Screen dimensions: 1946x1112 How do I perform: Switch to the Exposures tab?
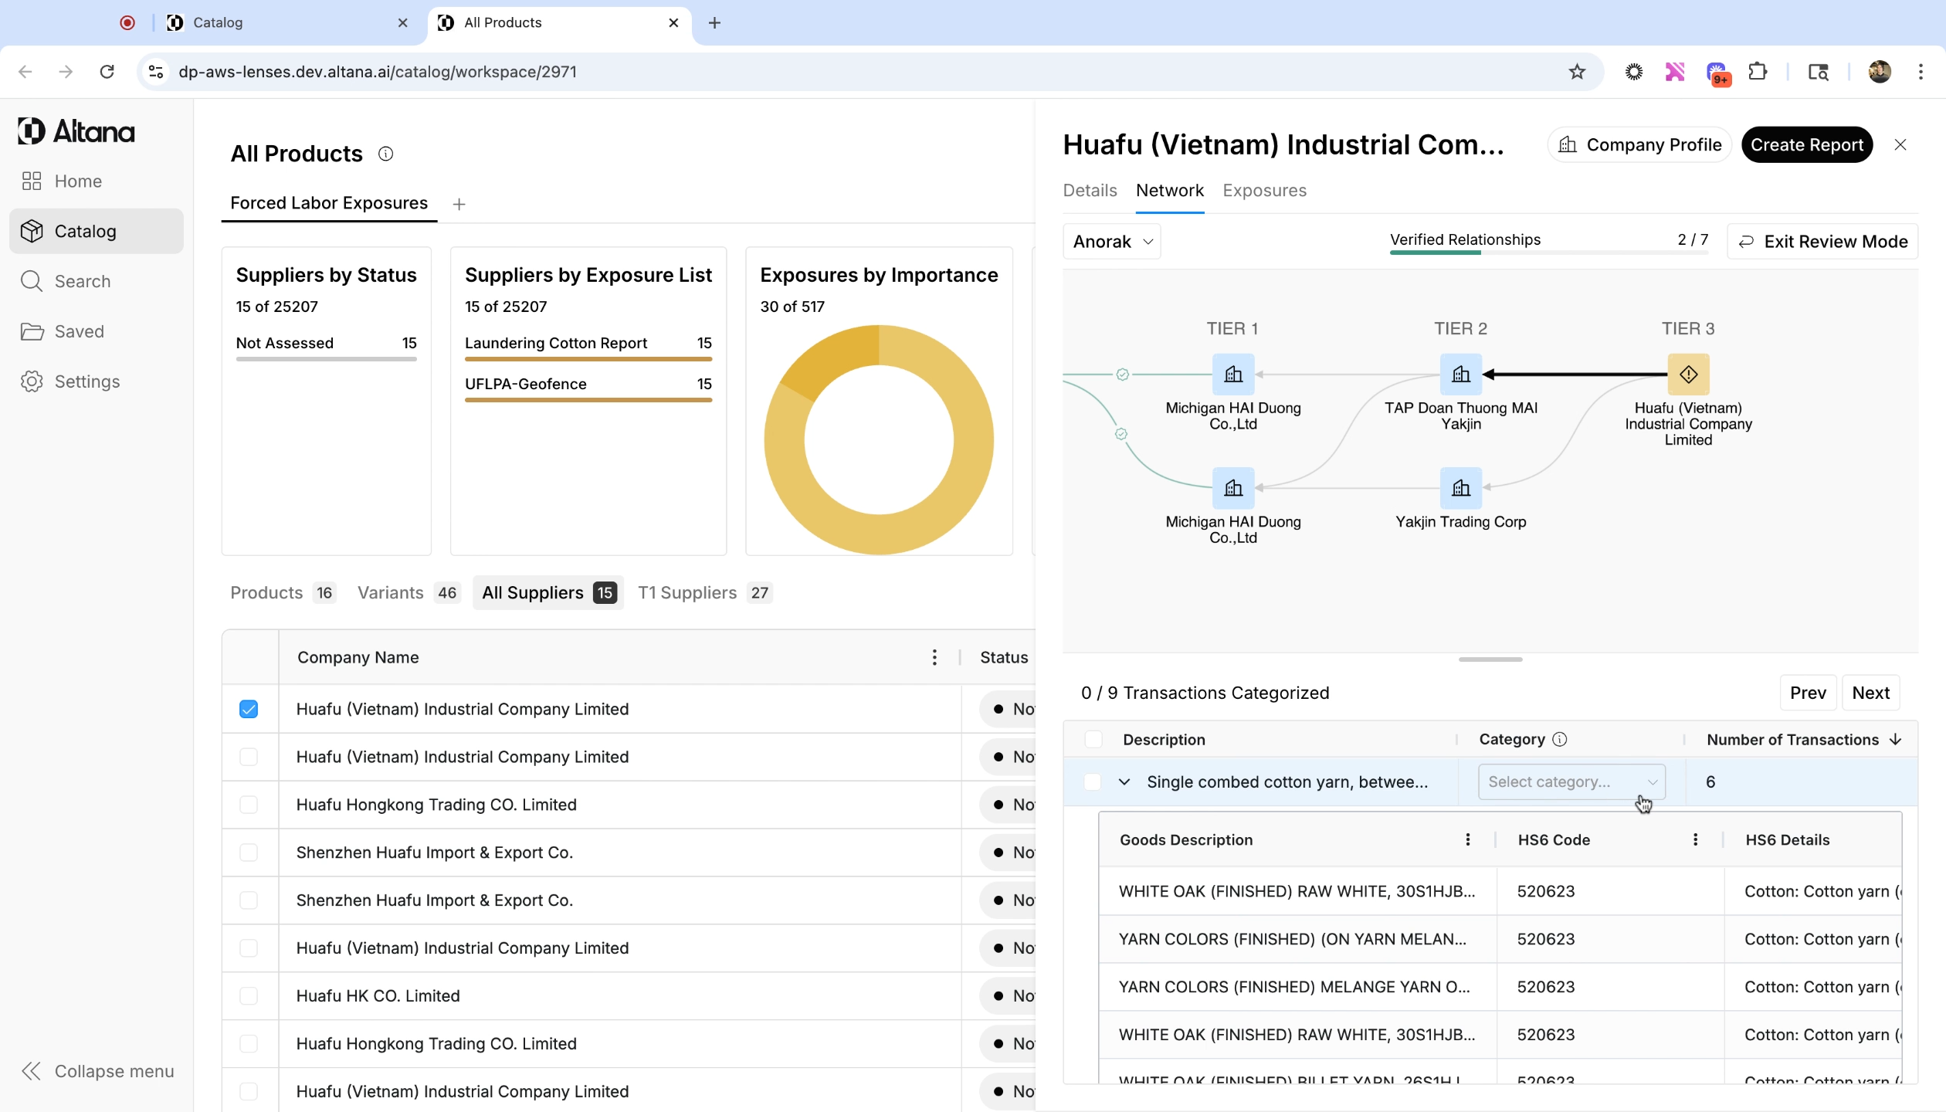coord(1264,191)
